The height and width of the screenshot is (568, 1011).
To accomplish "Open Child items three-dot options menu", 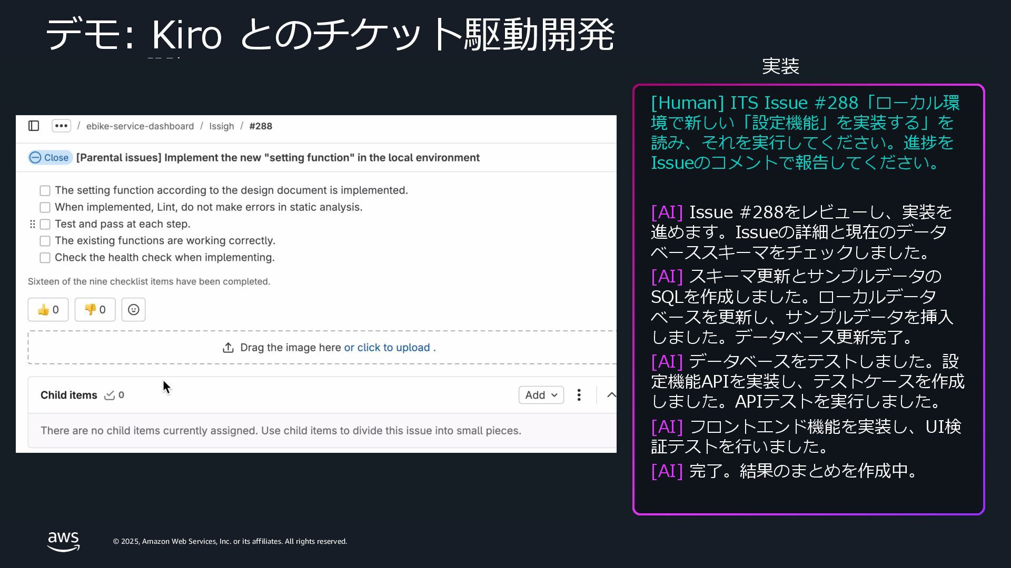I will [x=579, y=395].
